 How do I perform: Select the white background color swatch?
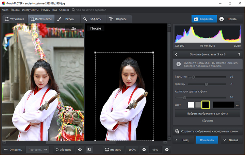[191, 105]
